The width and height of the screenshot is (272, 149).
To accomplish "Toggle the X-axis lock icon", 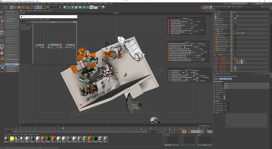I will pyautogui.click(x=36, y=7).
